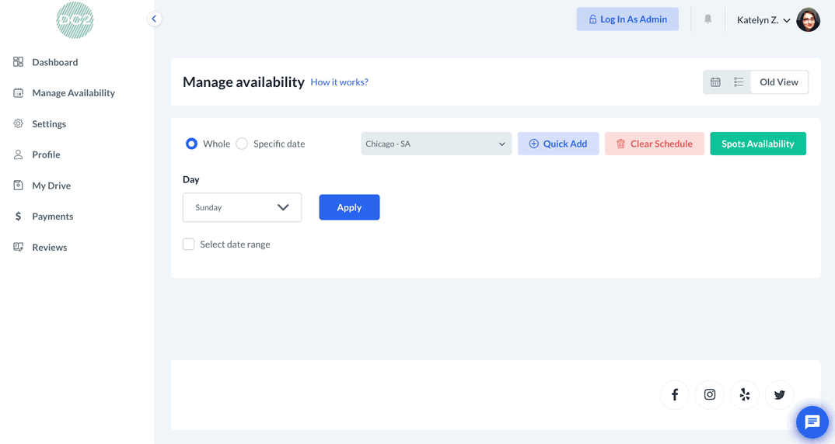Screen dimensions: 835x444
Task: Open the Chicago - SA location dropdown
Action: [x=436, y=144]
